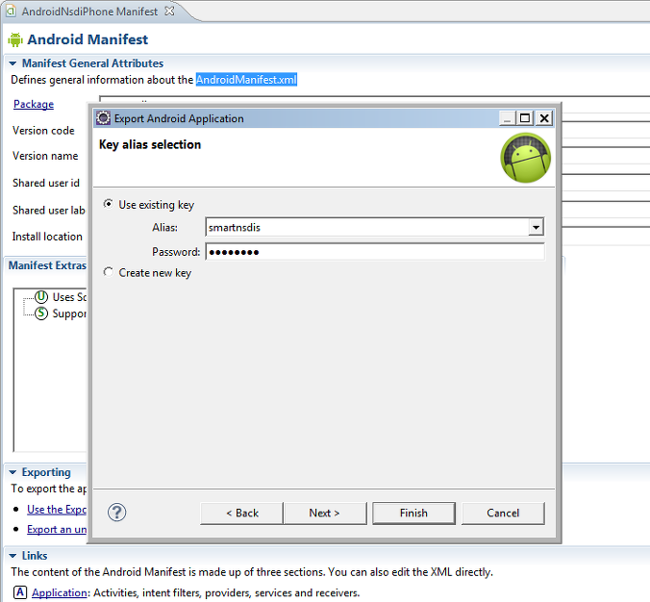This screenshot has height=602, width=650.
Task: Click the Version name label
Action: (x=45, y=156)
